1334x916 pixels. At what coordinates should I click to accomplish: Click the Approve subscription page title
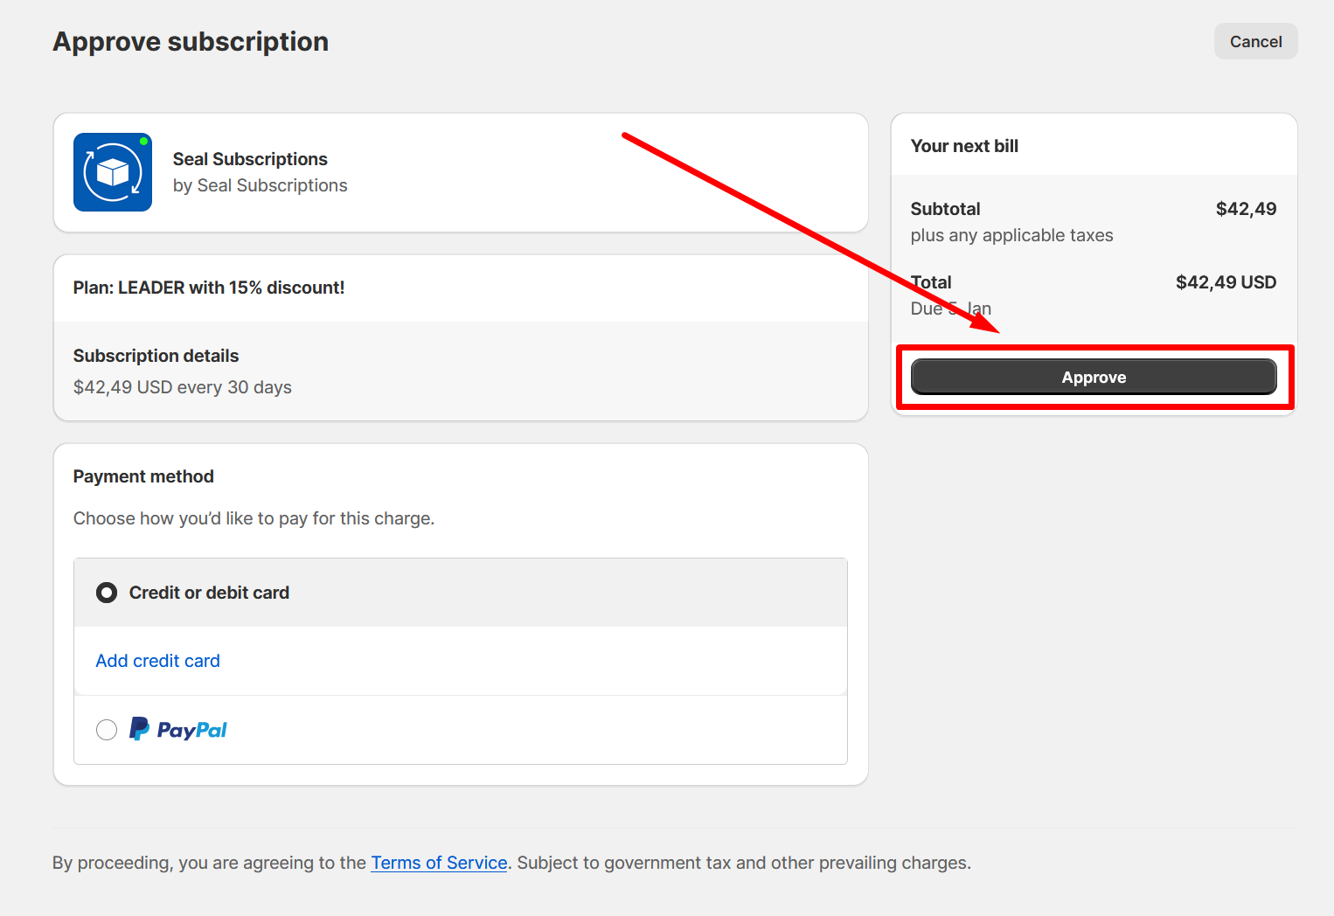click(x=191, y=42)
